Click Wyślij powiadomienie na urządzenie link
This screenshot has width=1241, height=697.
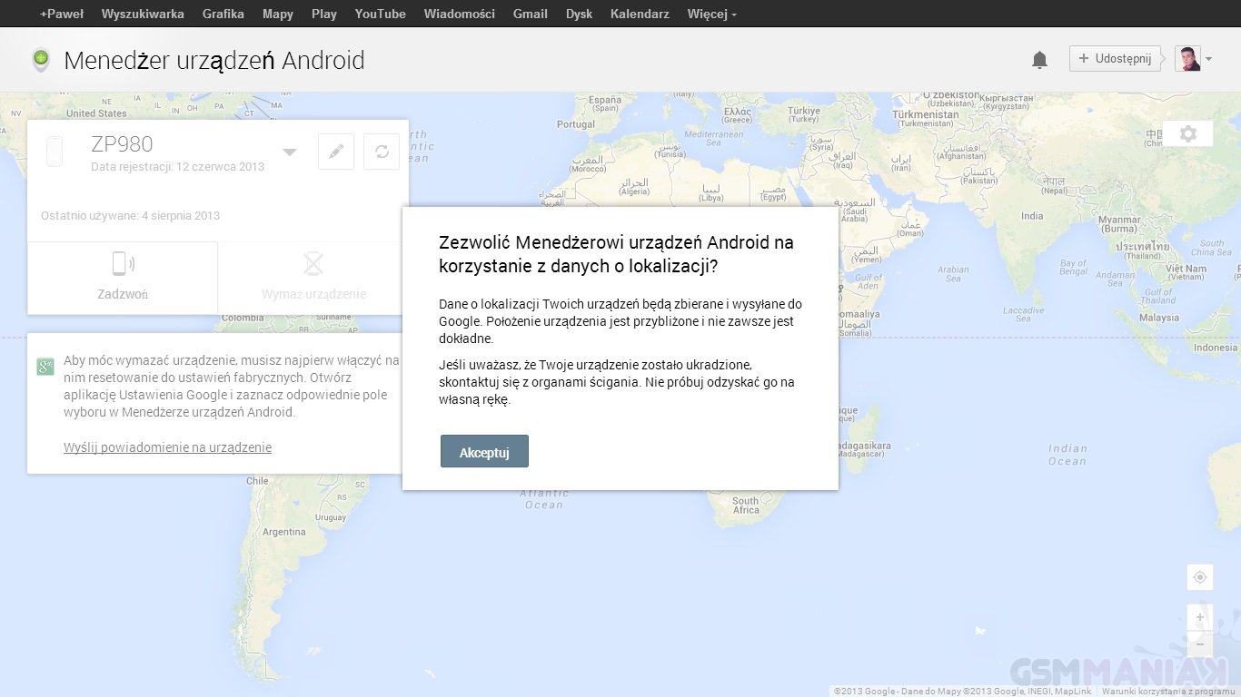167,447
